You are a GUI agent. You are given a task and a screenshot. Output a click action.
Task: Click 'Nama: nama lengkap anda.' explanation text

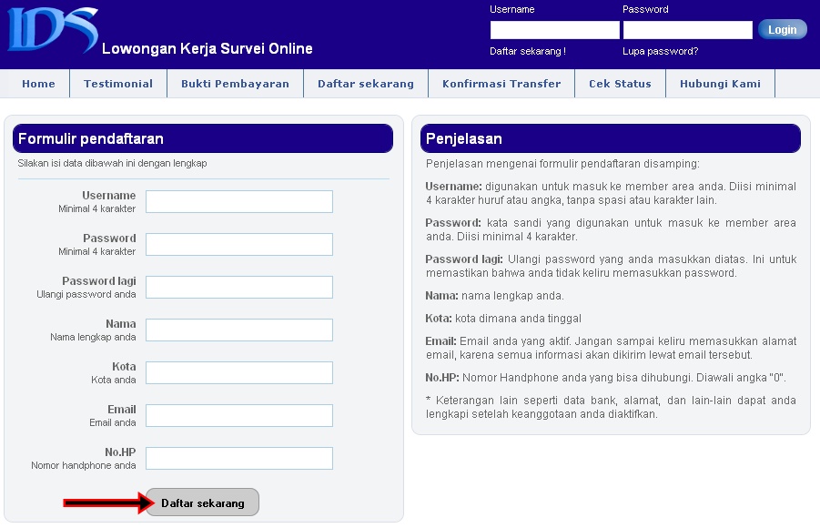(x=495, y=296)
